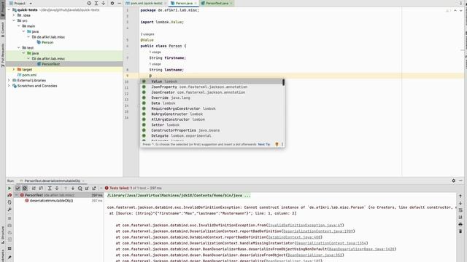
Task: Rerun failed tests in Run panel
Action: coord(9,195)
